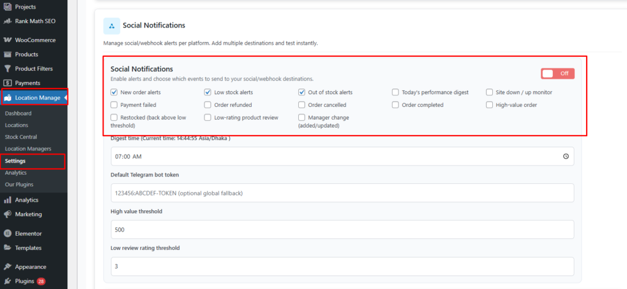Open the Stock Central submenu page
This screenshot has width=627, height=289.
[x=21, y=137]
